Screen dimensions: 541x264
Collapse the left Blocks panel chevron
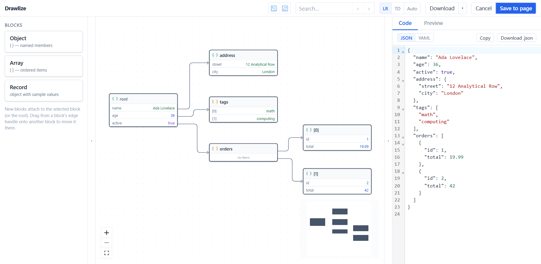coord(92,141)
